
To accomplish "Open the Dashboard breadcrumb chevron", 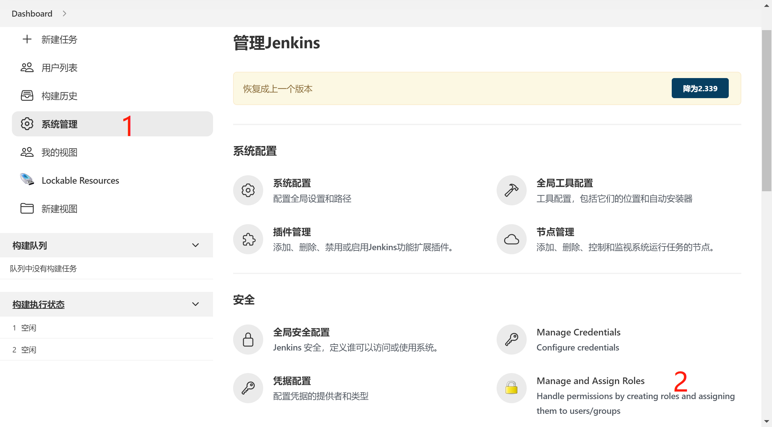I will point(65,13).
